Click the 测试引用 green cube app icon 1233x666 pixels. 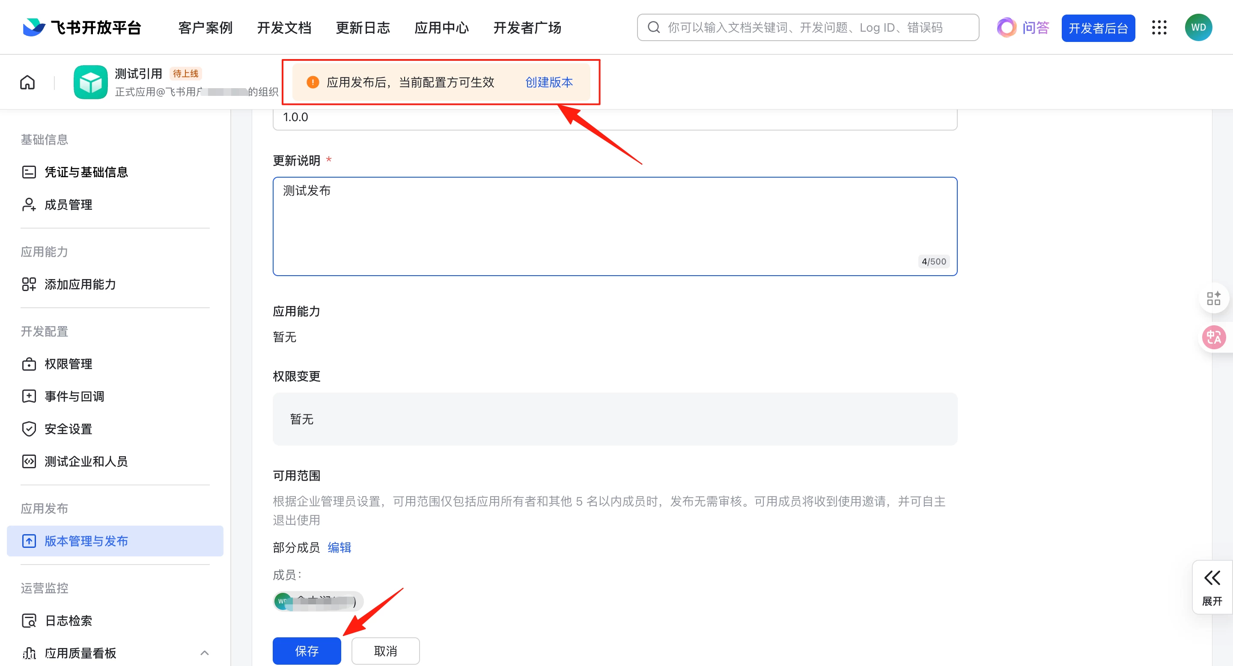(90, 82)
